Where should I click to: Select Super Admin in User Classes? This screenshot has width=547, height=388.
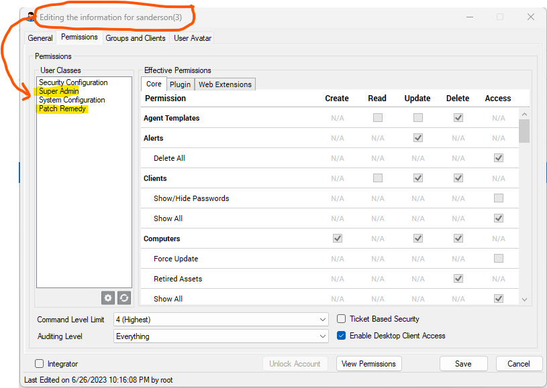pyautogui.click(x=58, y=90)
